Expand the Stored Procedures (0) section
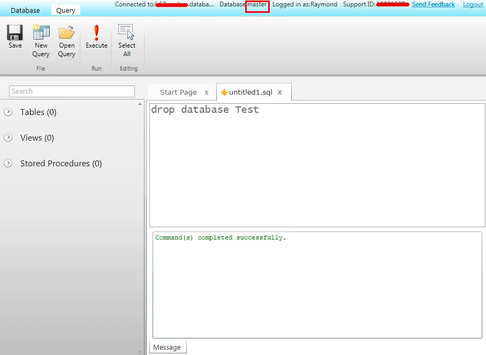Screen dimensions: 486x355 coord(8,164)
